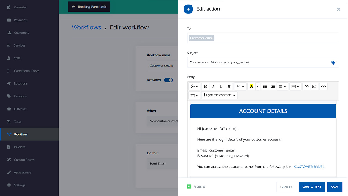
Task: Cancel editing the action
Action: 286,187
